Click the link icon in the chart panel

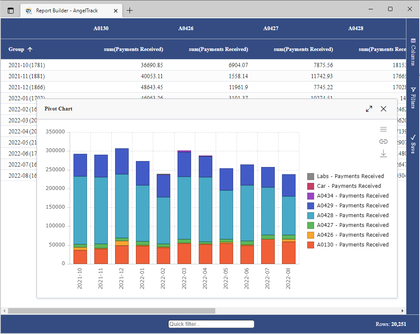383,141
